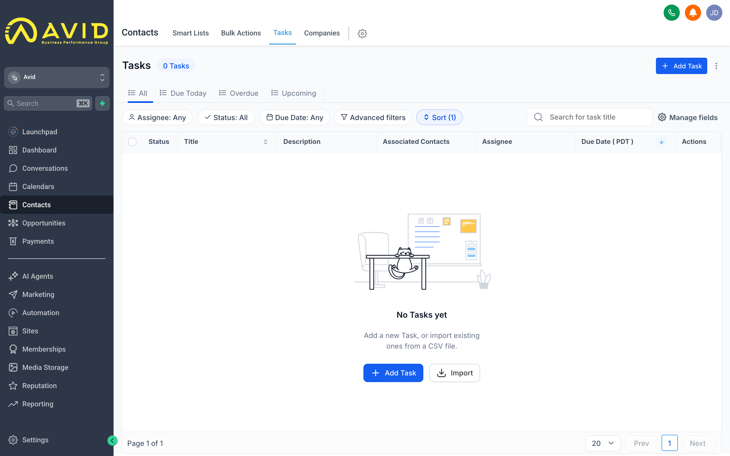Switch to Bulk Actions tab
Image resolution: width=730 pixels, height=456 pixels.
coord(241,33)
